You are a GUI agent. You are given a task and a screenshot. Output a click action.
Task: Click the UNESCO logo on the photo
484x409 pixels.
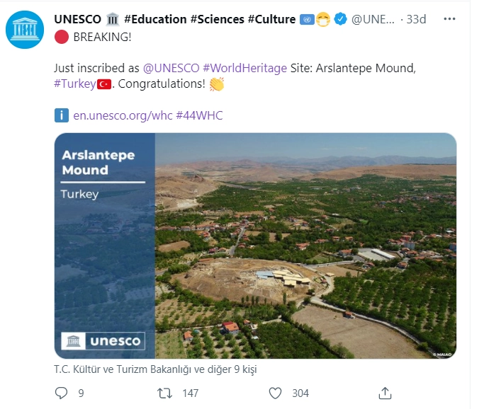pyautogui.click(x=103, y=341)
